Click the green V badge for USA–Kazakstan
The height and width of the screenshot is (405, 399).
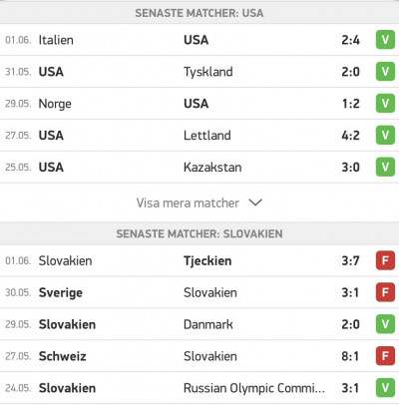click(385, 167)
